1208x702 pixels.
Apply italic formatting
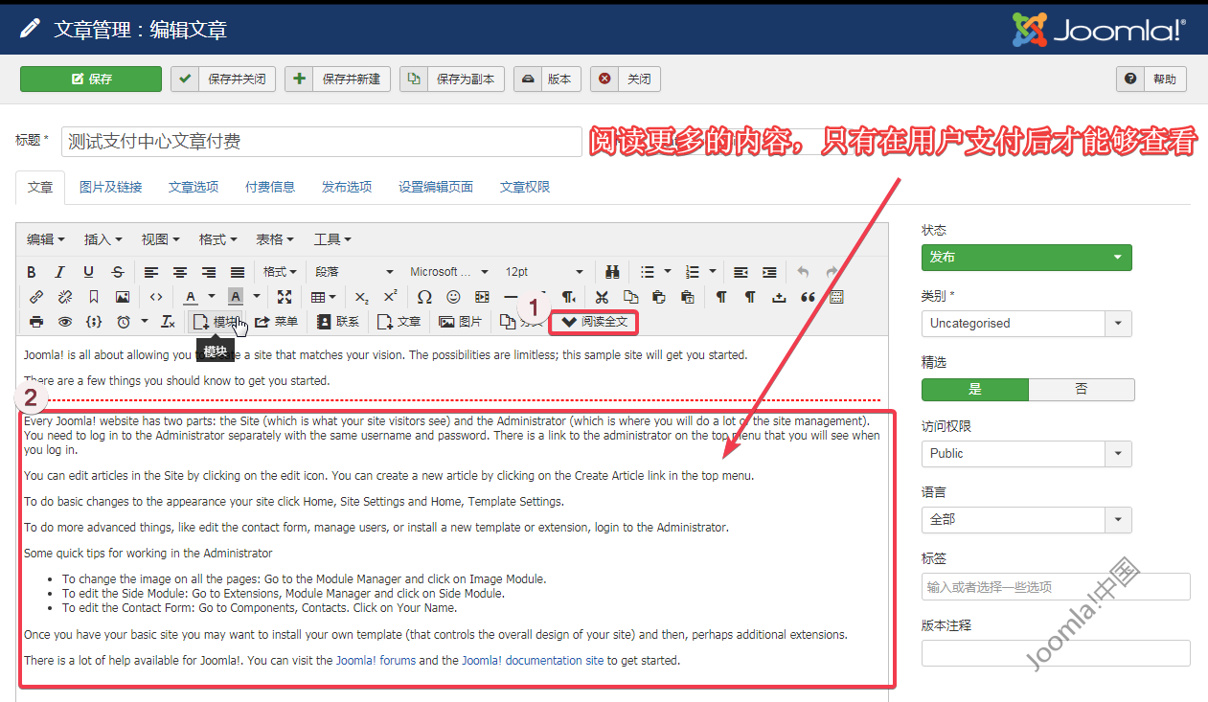[59, 272]
